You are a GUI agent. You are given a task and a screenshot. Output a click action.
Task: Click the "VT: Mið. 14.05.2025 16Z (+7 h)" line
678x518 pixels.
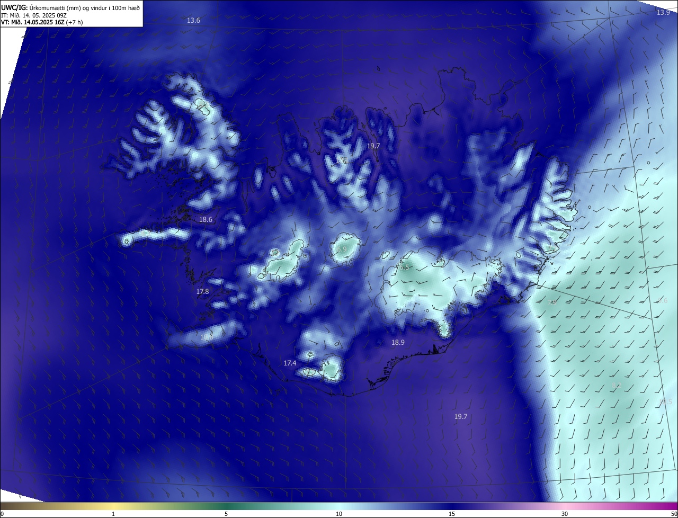[x=42, y=22]
